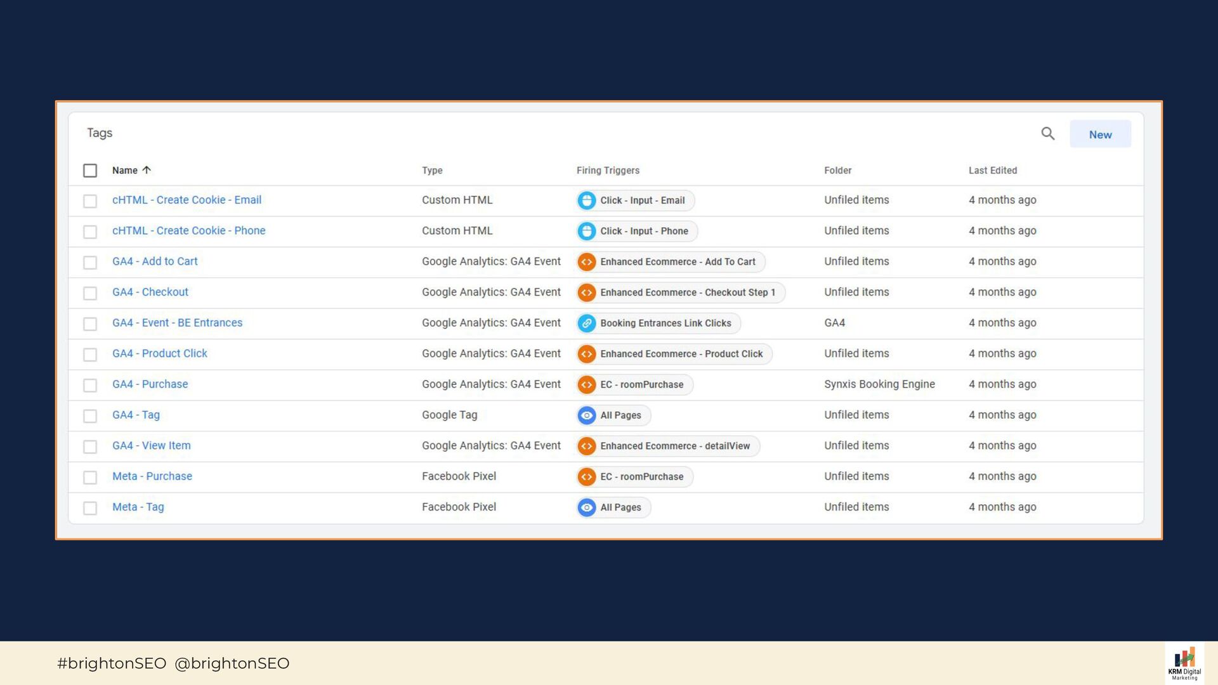The width and height of the screenshot is (1218, 685).
Task: Click the Click - Input - Email trigger icon
Action: [x=587, y=200]
